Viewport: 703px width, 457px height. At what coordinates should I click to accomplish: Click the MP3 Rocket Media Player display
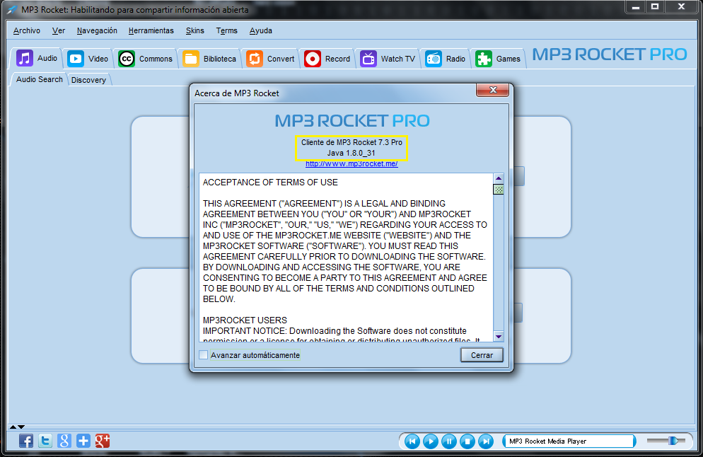[569, 441]
